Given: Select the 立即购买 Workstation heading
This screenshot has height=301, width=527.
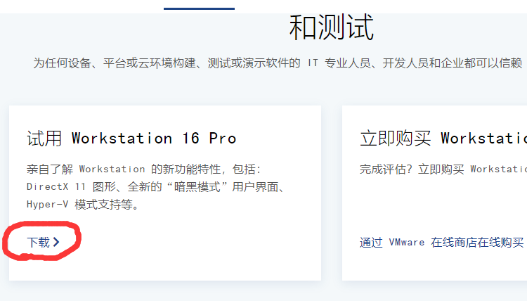Looking at the screenshot, I should coord(443,139).
